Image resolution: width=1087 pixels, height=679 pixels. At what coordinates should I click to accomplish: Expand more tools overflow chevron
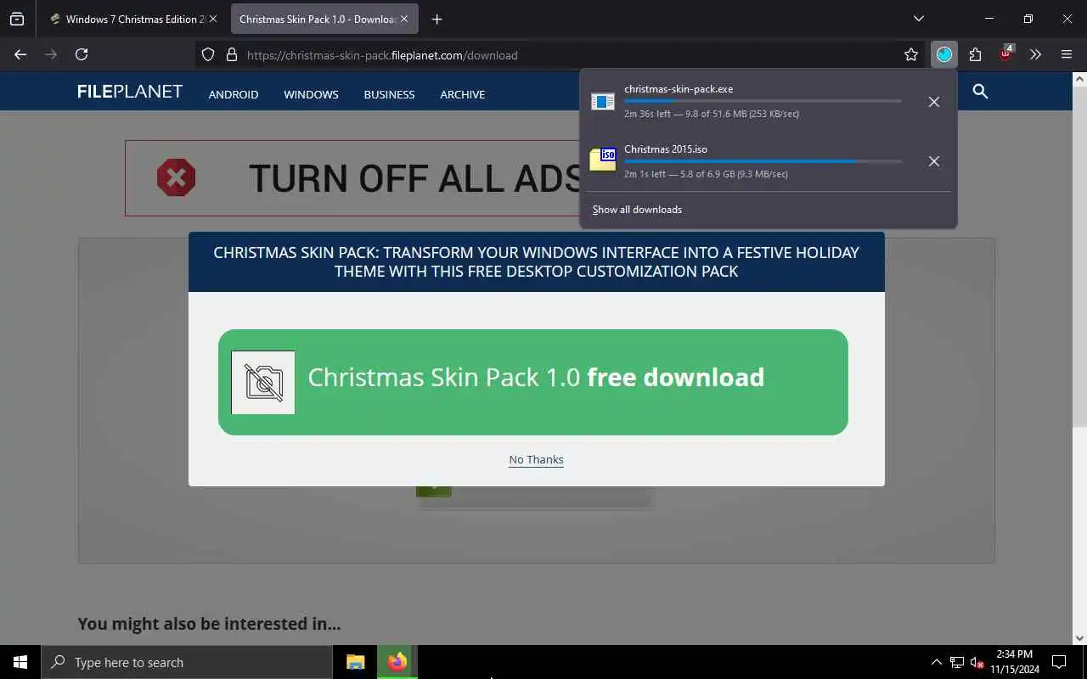[1035, 54]
